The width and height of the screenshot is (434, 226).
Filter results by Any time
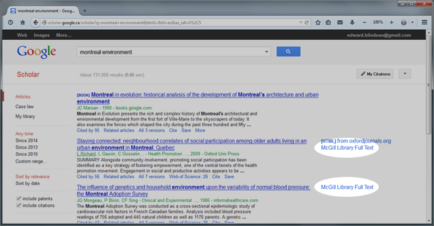(x=24, y=133)
